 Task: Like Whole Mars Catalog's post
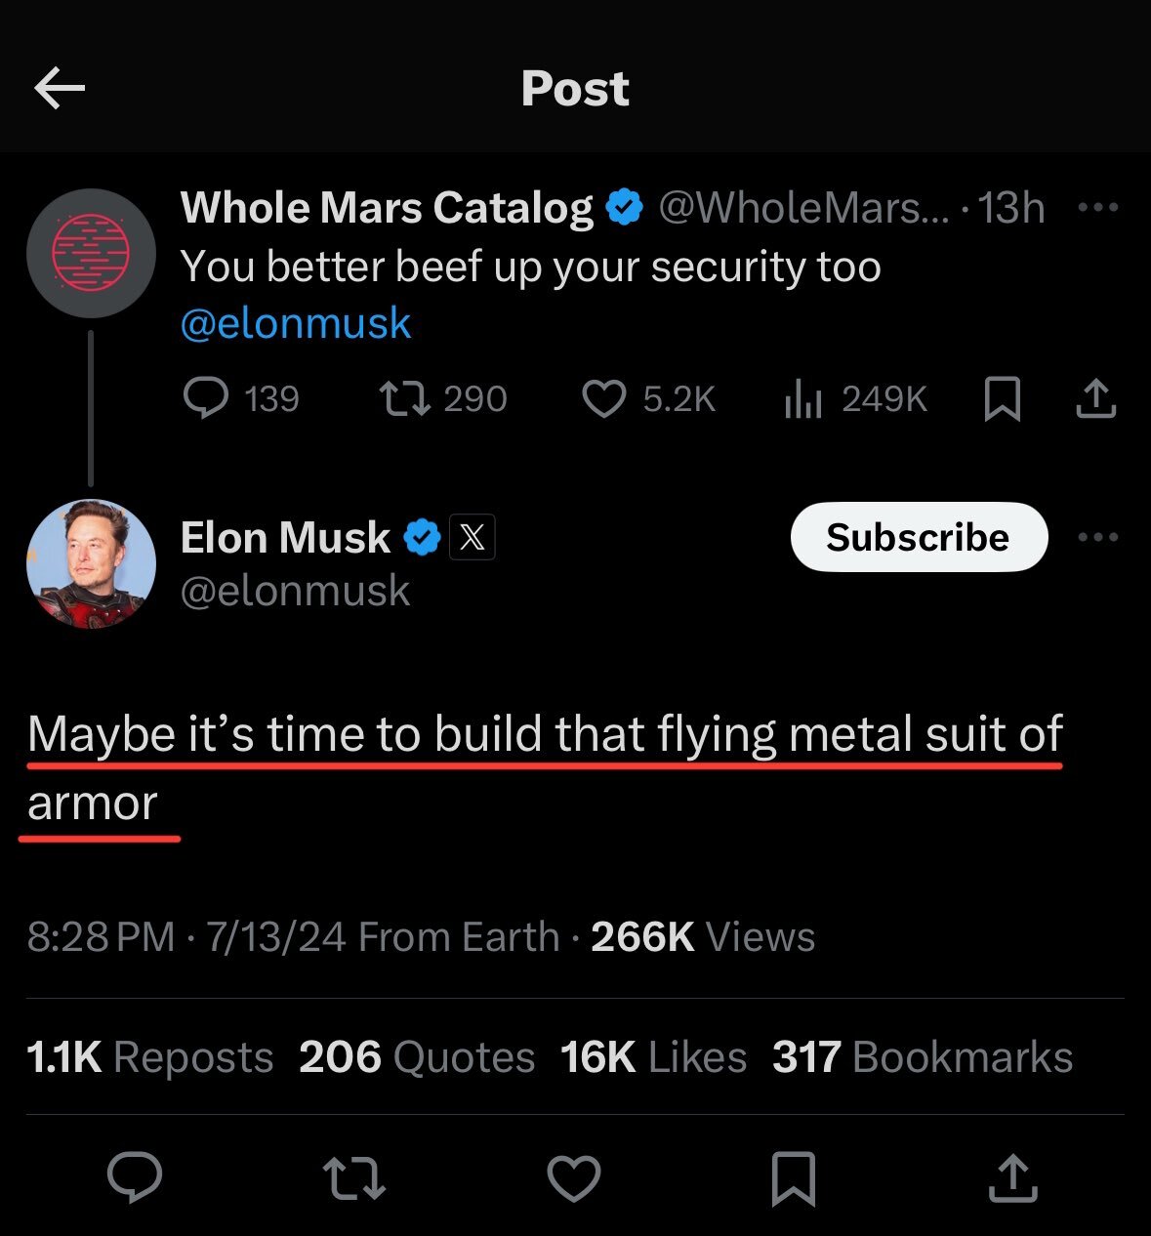[x=607, y=398]
